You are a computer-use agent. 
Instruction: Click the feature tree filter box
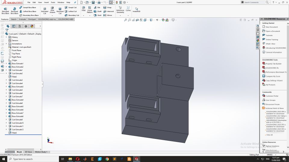point(23,30)
